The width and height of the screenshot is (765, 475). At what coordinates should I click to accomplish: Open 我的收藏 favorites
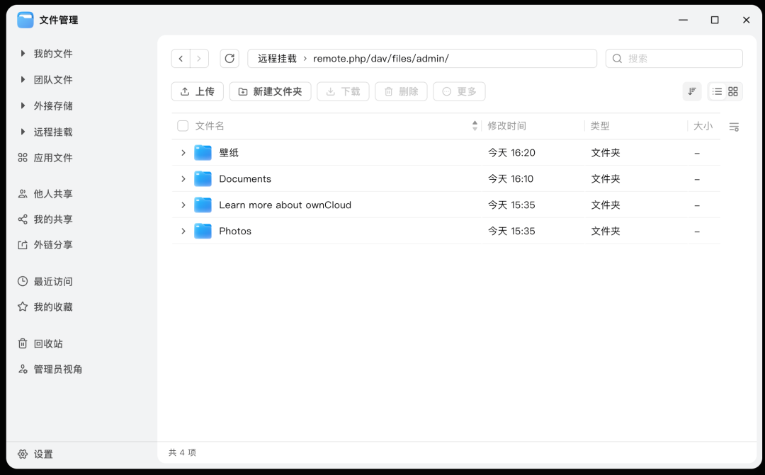45,307
